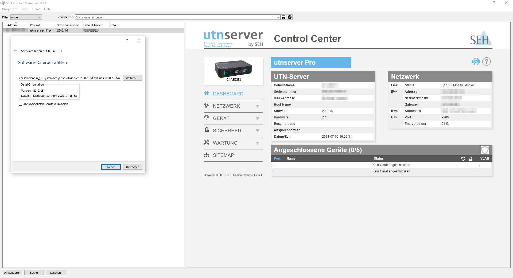This screenshot has width=513, height=278.
Task: Expand the NETZWERK menu section
Action: point(257,106)
